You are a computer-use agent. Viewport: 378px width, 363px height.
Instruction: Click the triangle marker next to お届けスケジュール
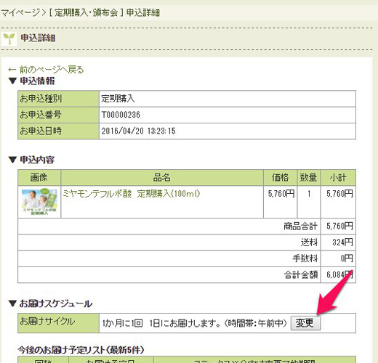(x=12, y=303)
